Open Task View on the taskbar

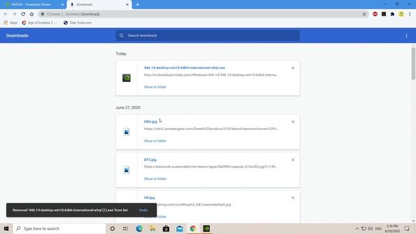125,228
